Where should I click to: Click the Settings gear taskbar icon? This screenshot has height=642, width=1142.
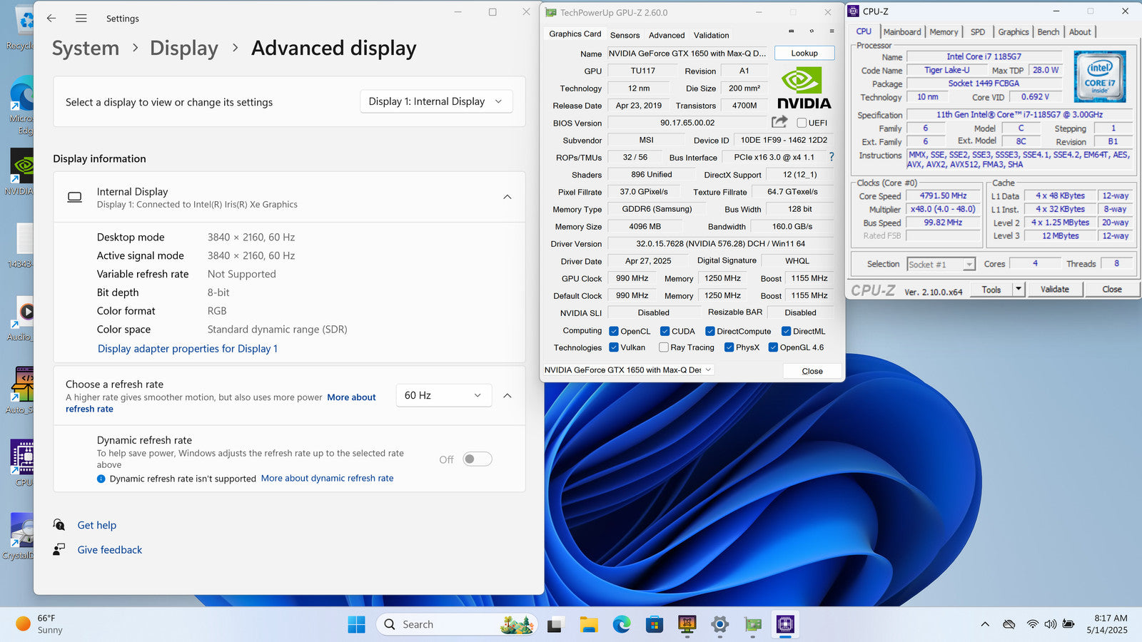(720, 625)
